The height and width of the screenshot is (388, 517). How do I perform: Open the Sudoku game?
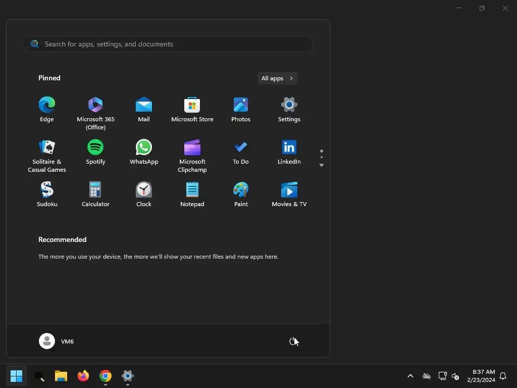point(47,195)
